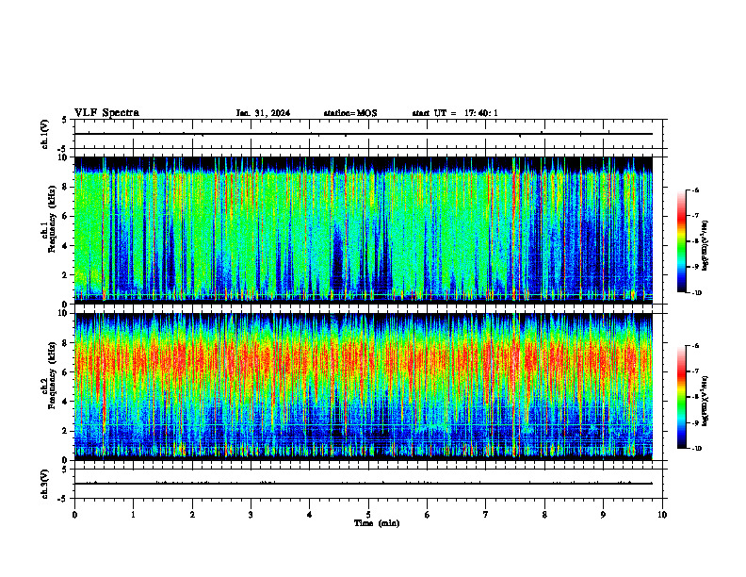This screenshot has height=577, width=746.
Task: Click the "5" tick of ch.1(V) axis
Action: point(66,120)
